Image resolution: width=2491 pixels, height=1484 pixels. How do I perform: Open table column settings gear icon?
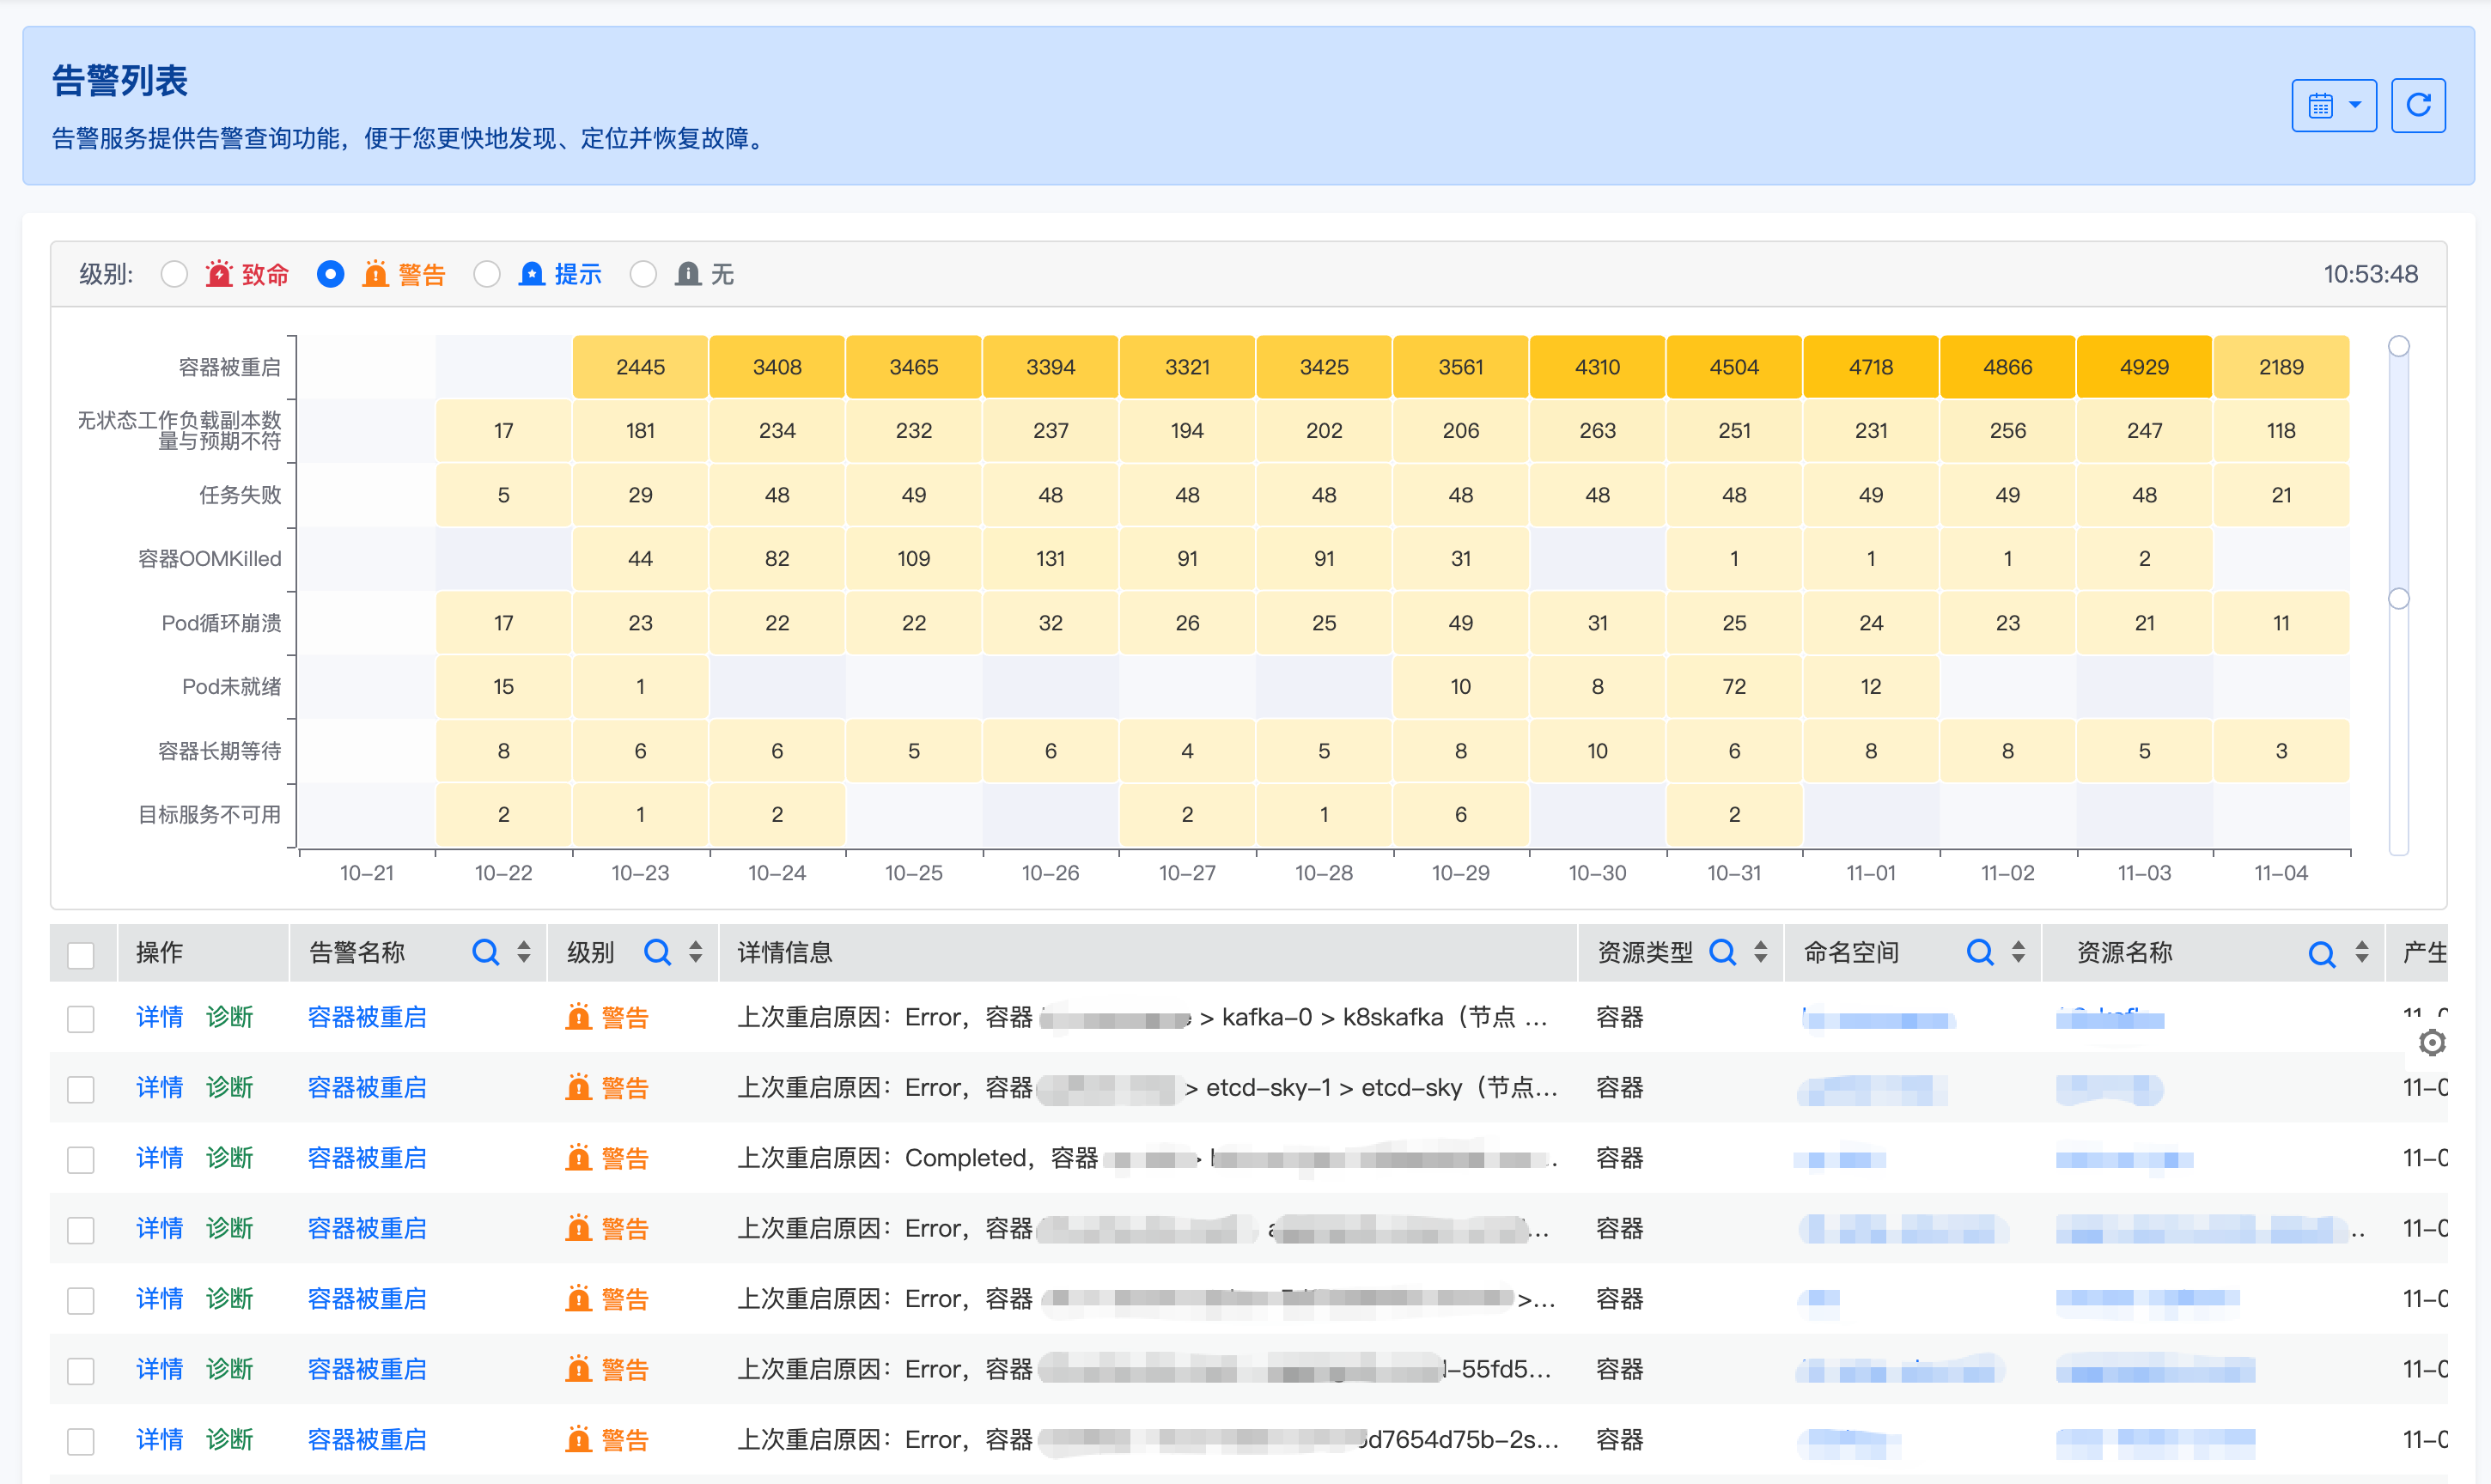point(2432,1043)
